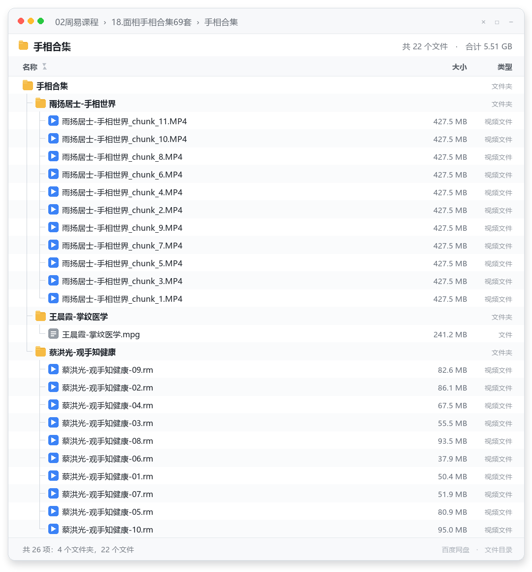Collapse the 雨扬居士-手相世界 folder
Screen dimensions: 532x572
point(40,104)
